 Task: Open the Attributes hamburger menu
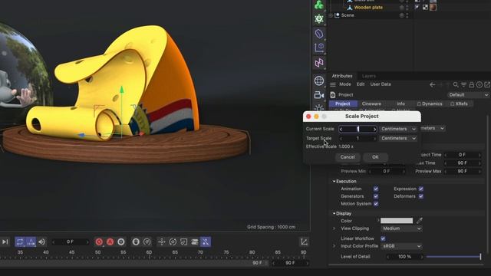(x=333, y=84)
